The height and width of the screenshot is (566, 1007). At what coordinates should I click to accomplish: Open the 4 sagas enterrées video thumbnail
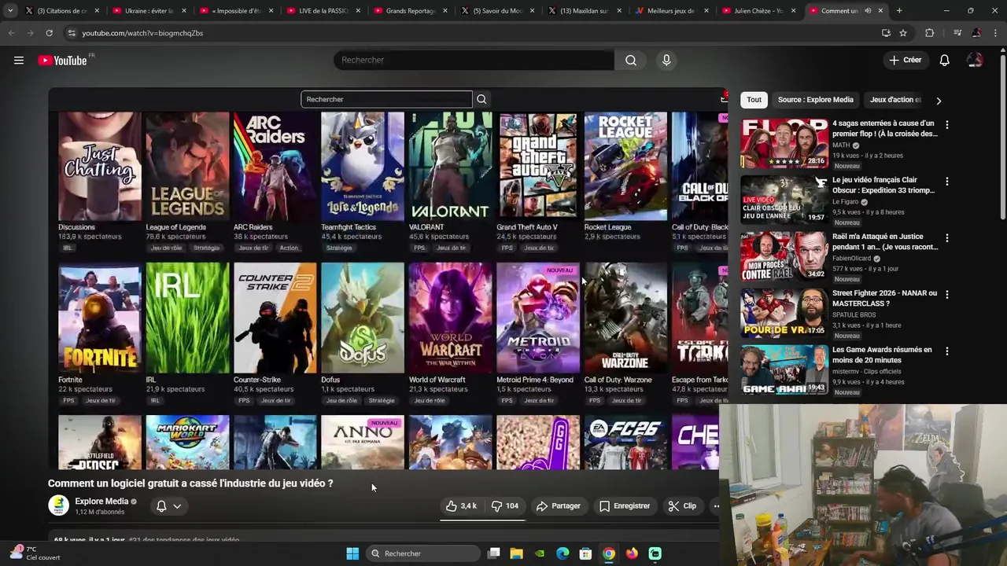(784, 143)
